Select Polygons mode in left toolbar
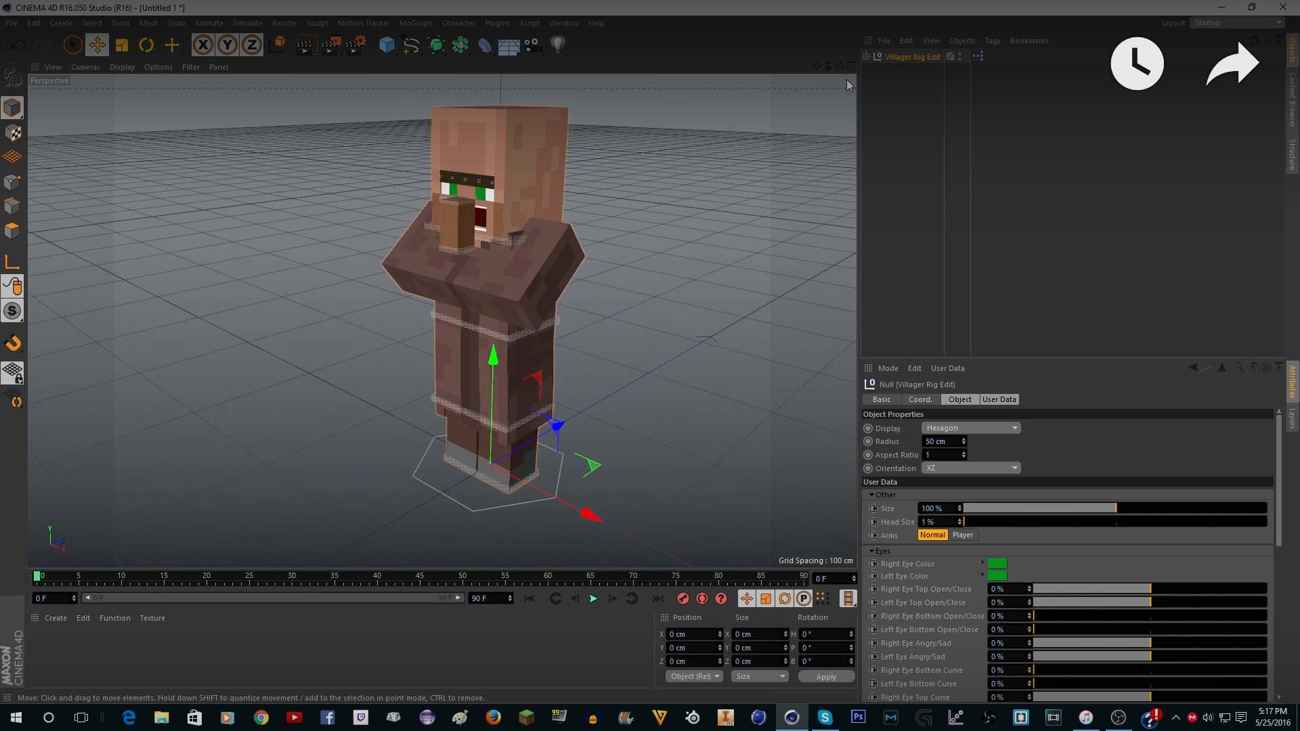The height and width of the screenshot is (731, 1300). click(x=12, y=231)
